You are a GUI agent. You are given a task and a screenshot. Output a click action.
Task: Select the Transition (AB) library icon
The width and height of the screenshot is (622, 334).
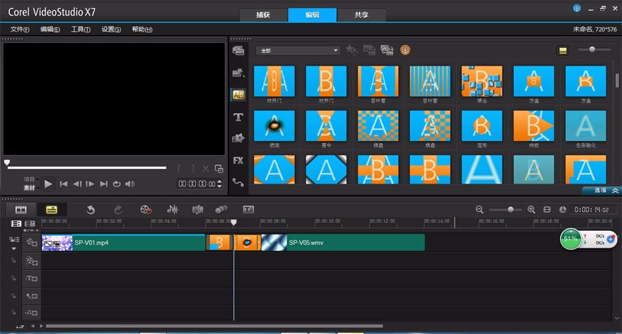click(x=238, y=95)
